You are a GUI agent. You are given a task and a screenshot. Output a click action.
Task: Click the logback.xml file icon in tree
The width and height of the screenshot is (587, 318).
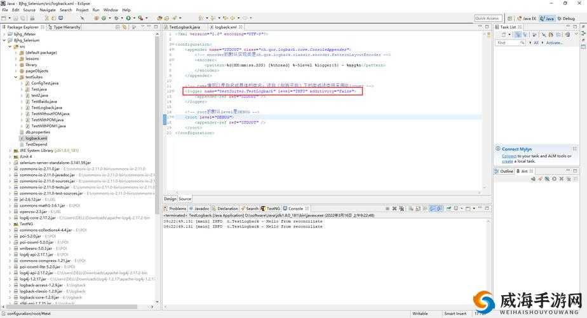point(22,139)
